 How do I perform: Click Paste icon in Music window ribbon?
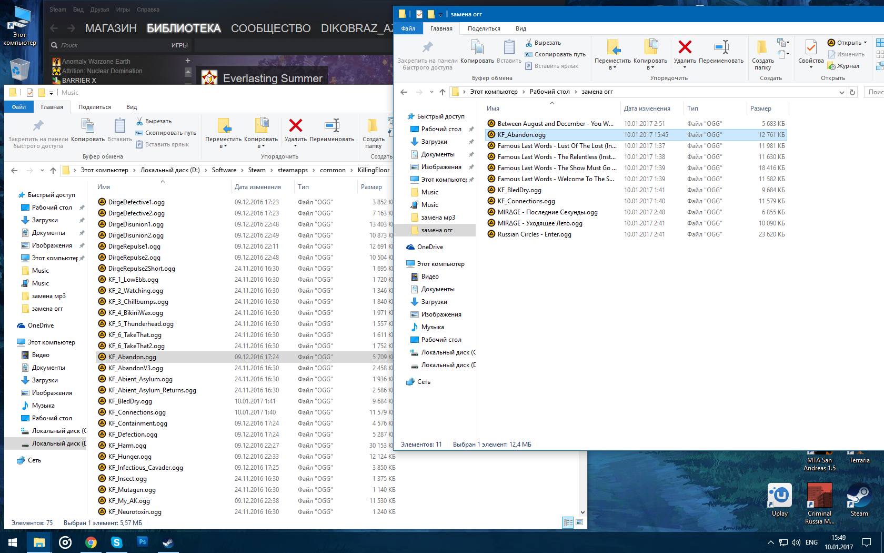(120, 126)
